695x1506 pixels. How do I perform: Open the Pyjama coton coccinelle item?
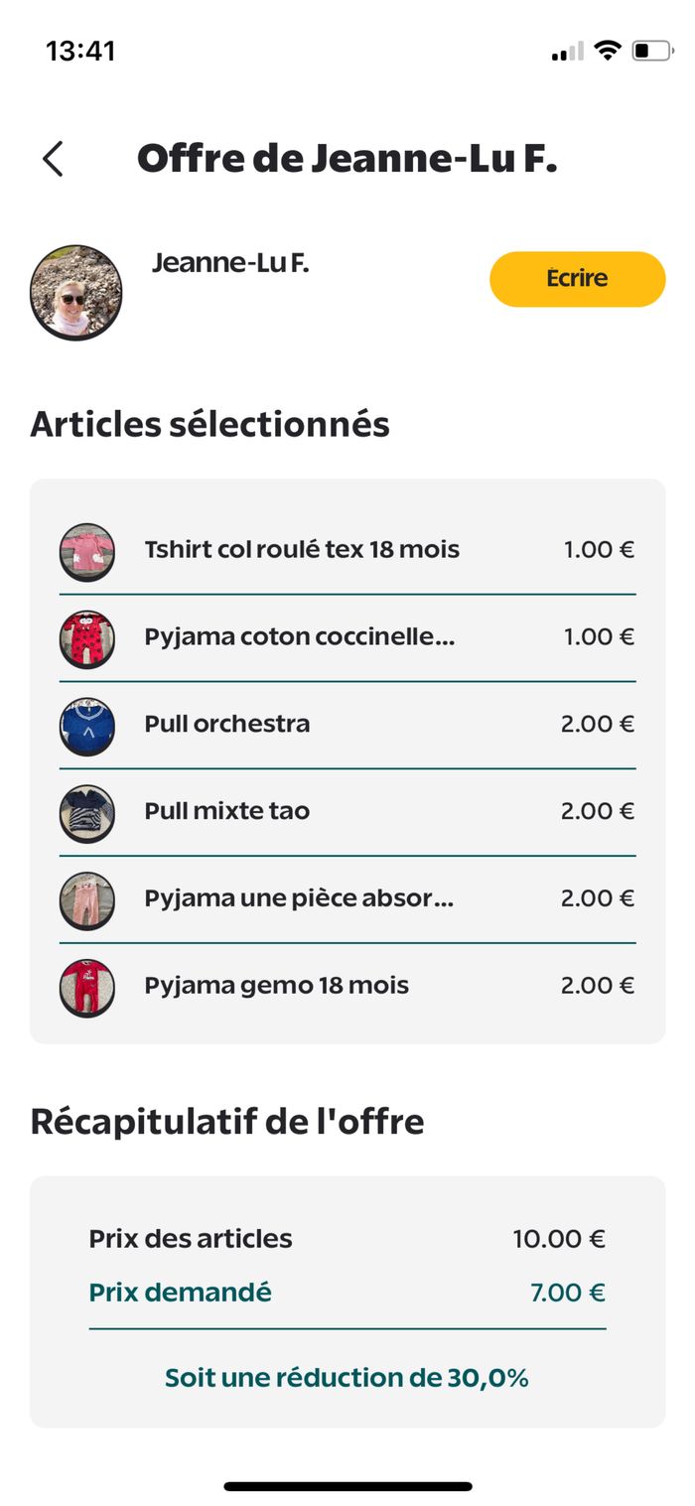click(x=299, y=637)
